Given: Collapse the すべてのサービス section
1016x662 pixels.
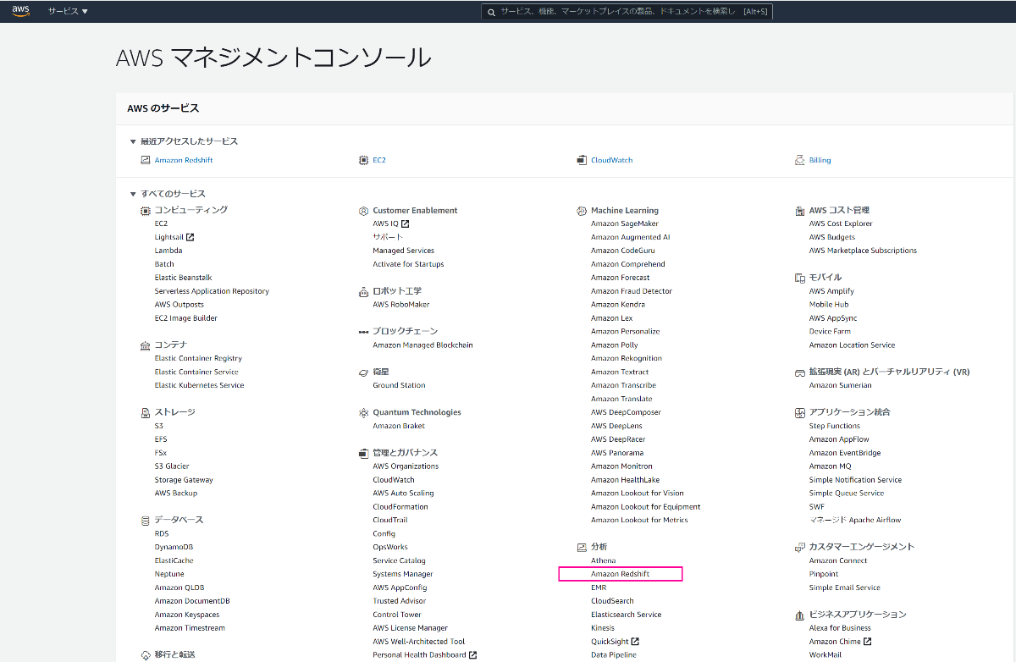Looking at the screenshot, I should 133,194.
